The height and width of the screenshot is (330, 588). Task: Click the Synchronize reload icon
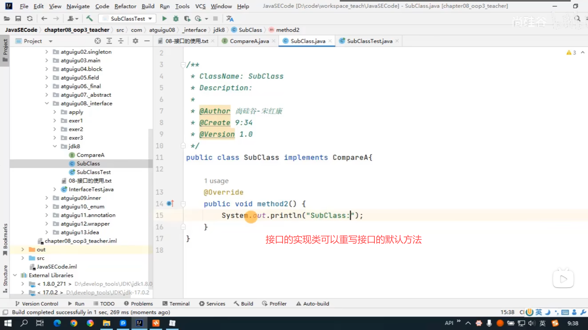[x=30, y=19]
